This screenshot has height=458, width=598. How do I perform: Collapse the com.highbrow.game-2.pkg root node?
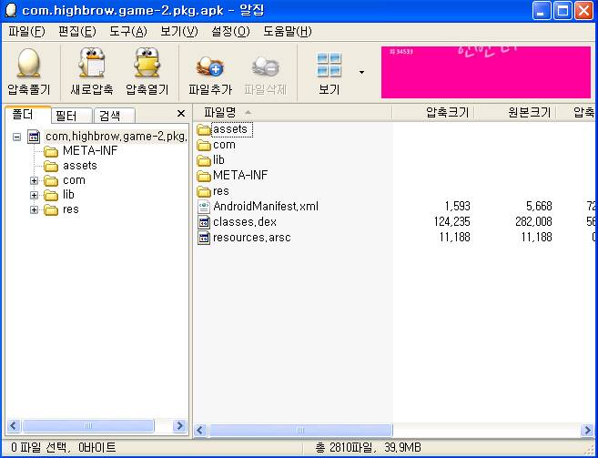click(16, 137)
